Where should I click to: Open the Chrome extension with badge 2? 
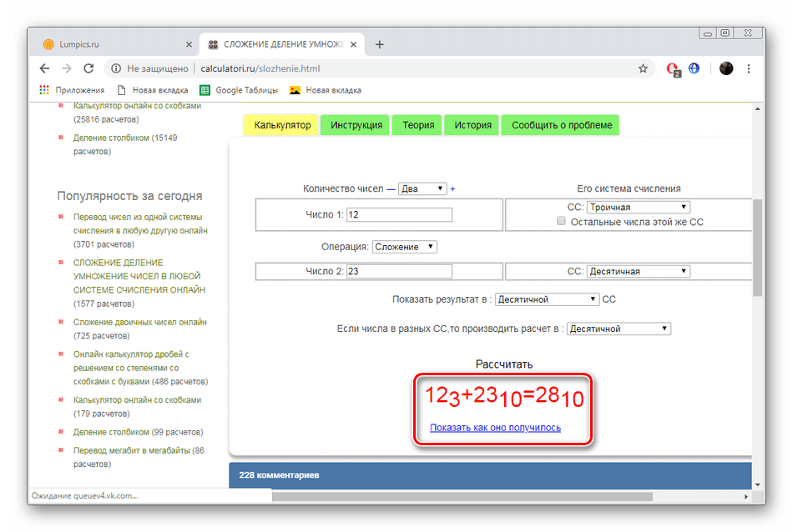(670, 68)
